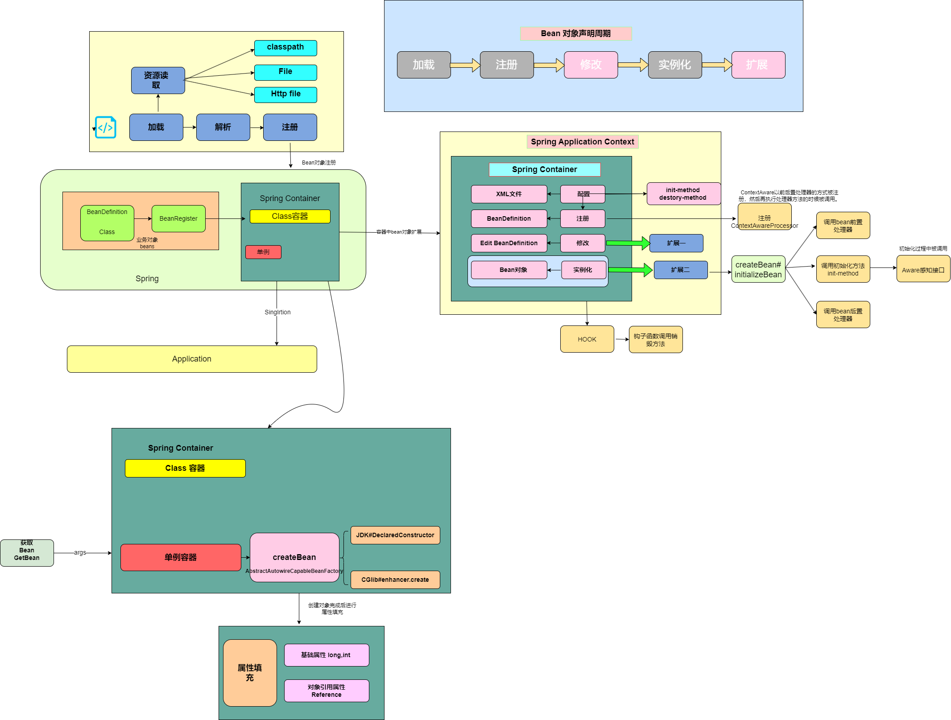Click the blue 扩展二 box

[x=681, y=270]
